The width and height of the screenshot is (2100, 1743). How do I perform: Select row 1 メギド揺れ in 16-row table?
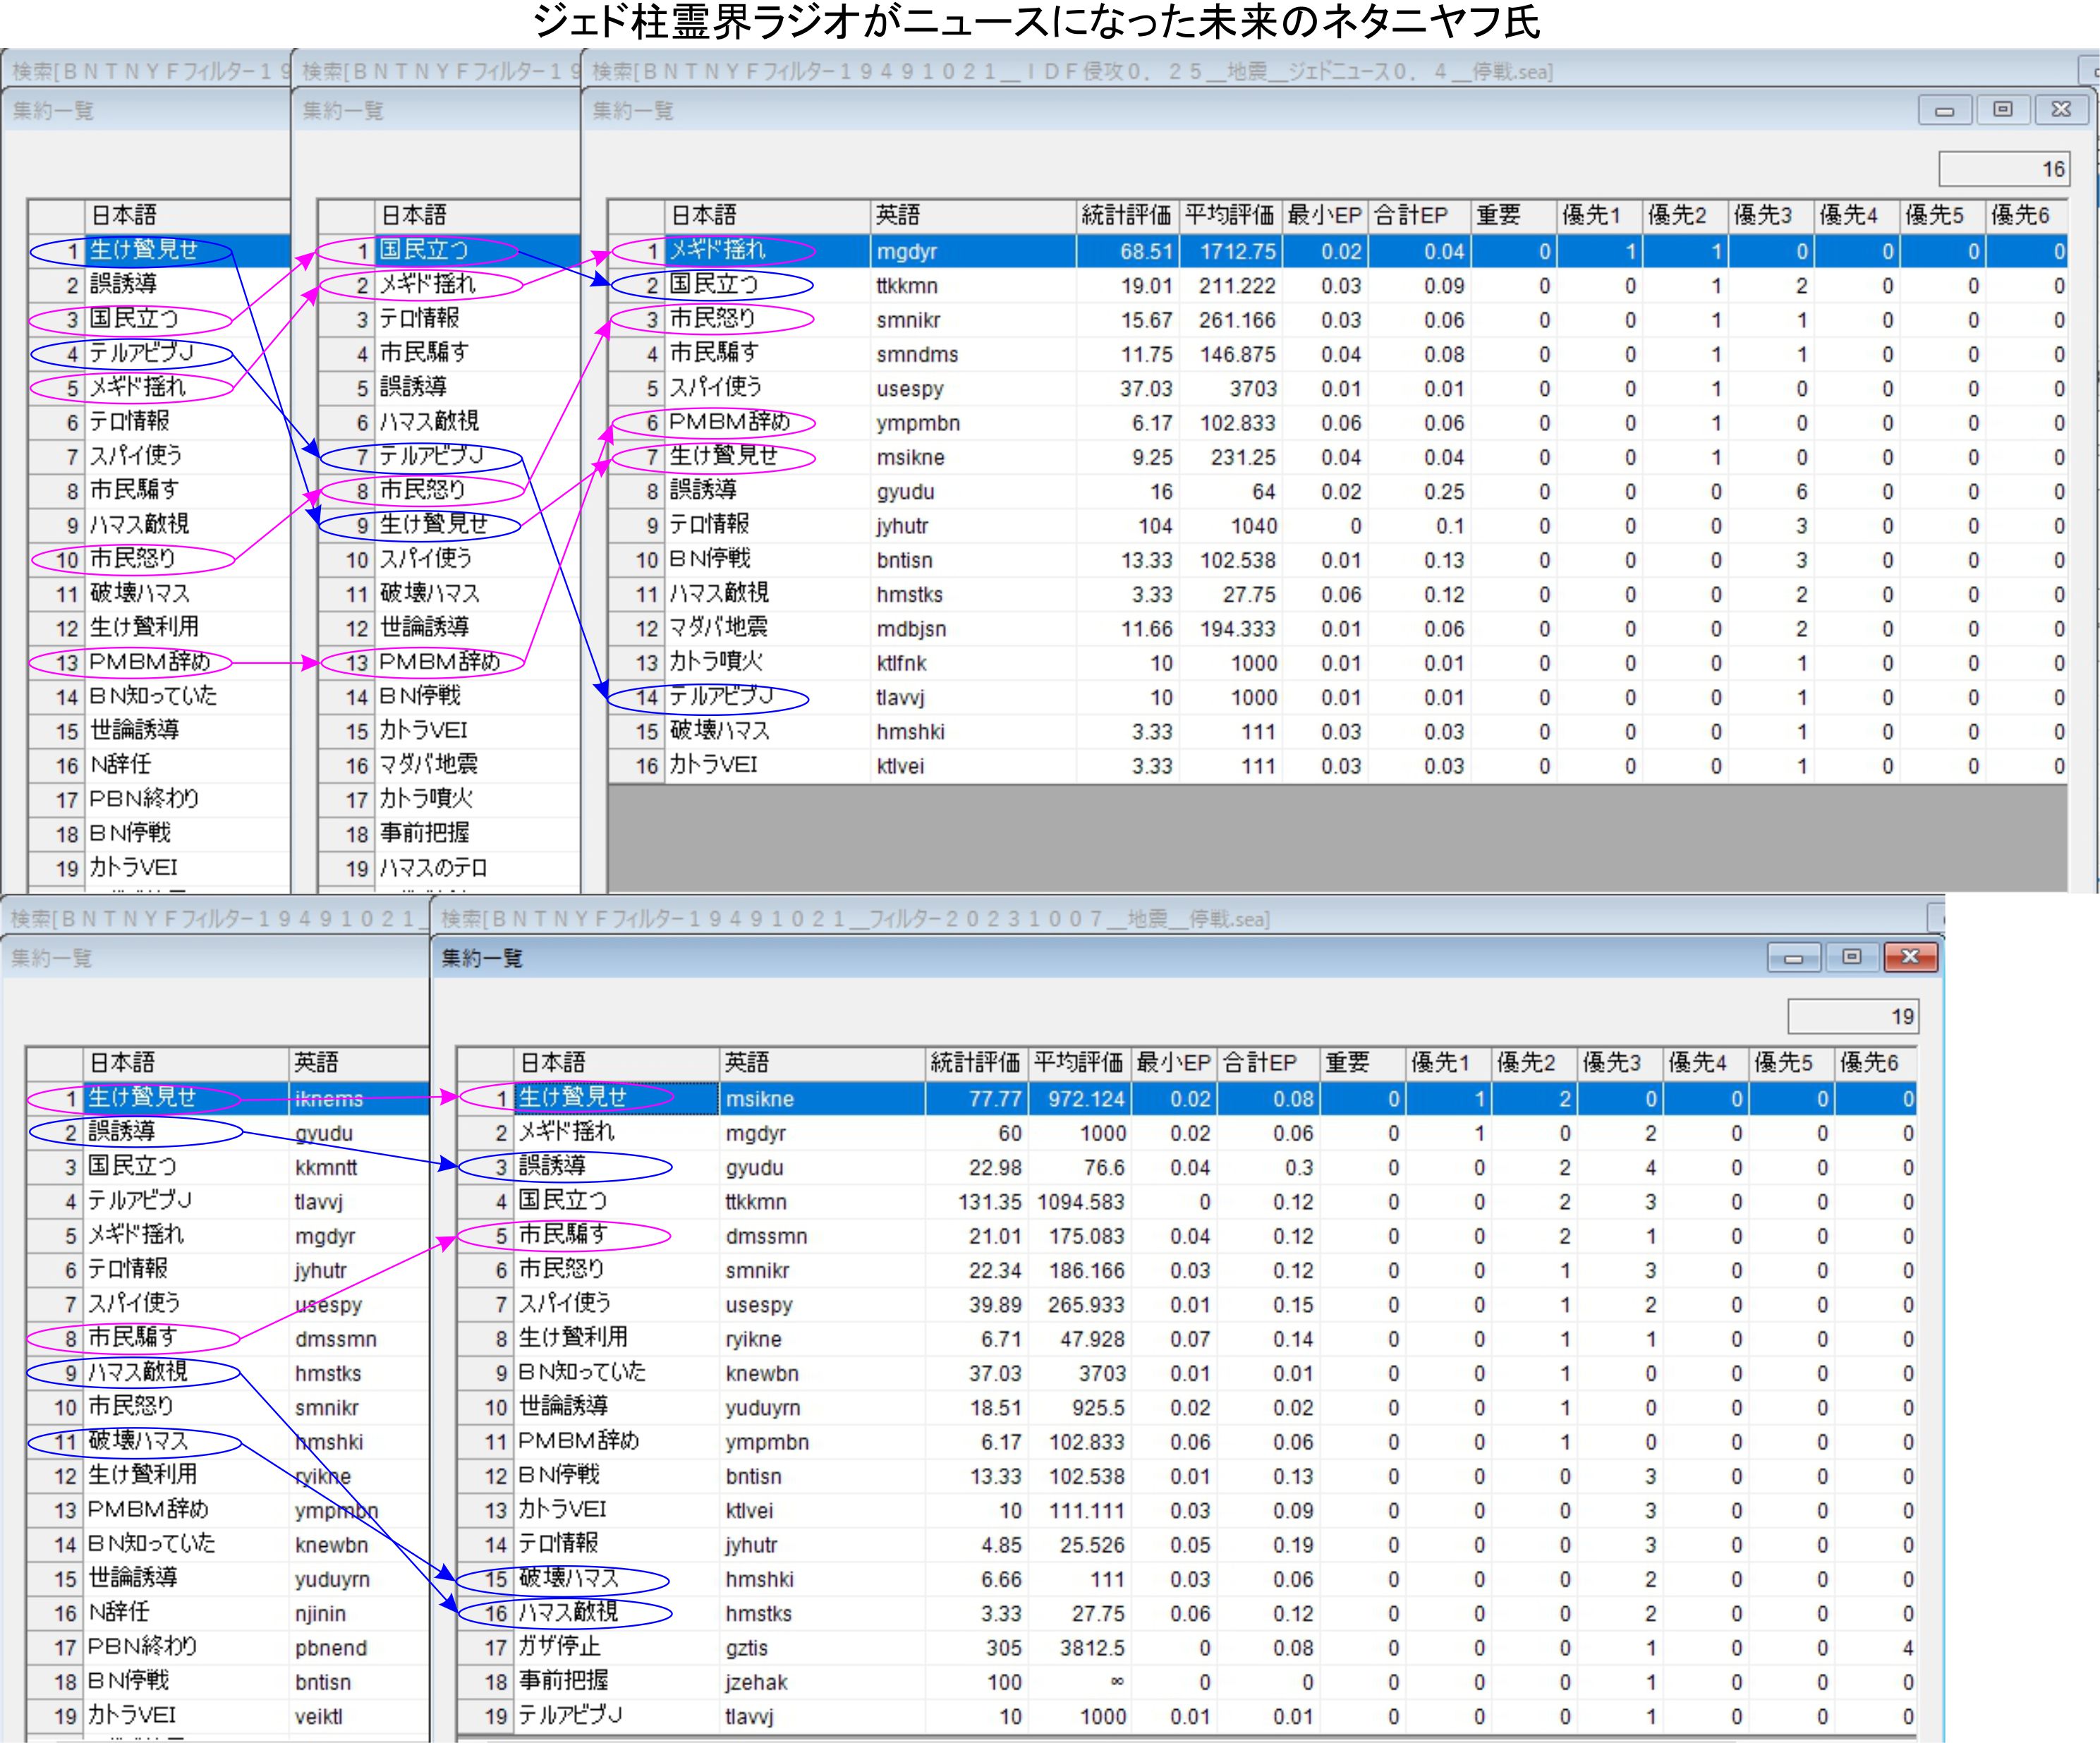point(1337,251)
